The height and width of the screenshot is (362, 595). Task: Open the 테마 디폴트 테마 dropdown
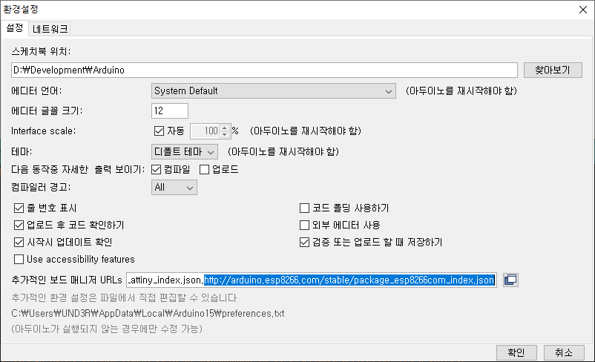pos(185,152)
